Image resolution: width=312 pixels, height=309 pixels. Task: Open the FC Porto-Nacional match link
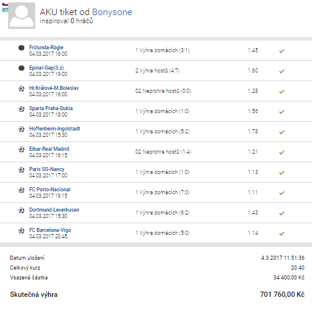pos(50,190)
